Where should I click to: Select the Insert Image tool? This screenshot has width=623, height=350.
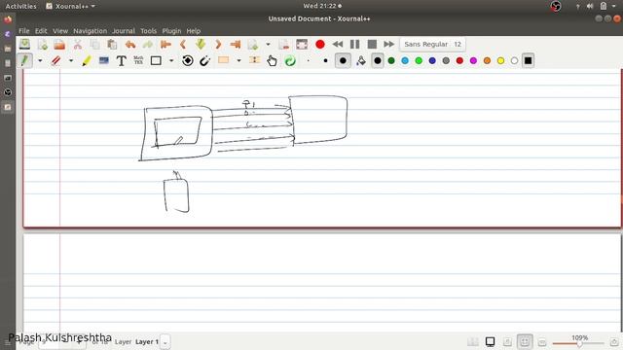pyautogui.click(x=104, y=60)
